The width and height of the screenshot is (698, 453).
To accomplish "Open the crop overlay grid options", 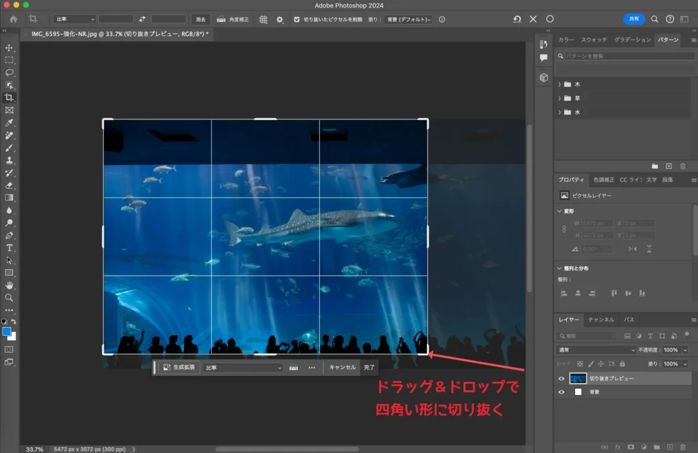I will tap(263, 19).
